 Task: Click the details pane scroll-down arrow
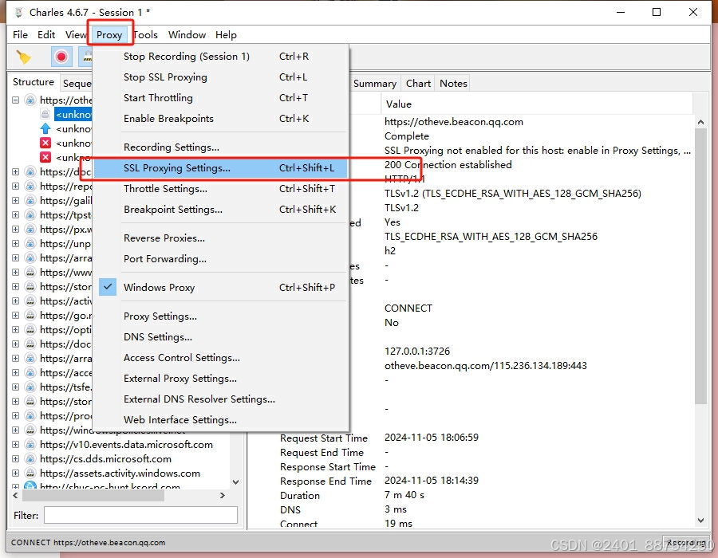(700, 520)
